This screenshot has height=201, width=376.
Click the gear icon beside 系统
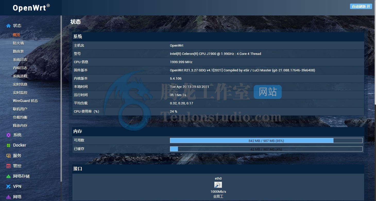tap(8, 135)
